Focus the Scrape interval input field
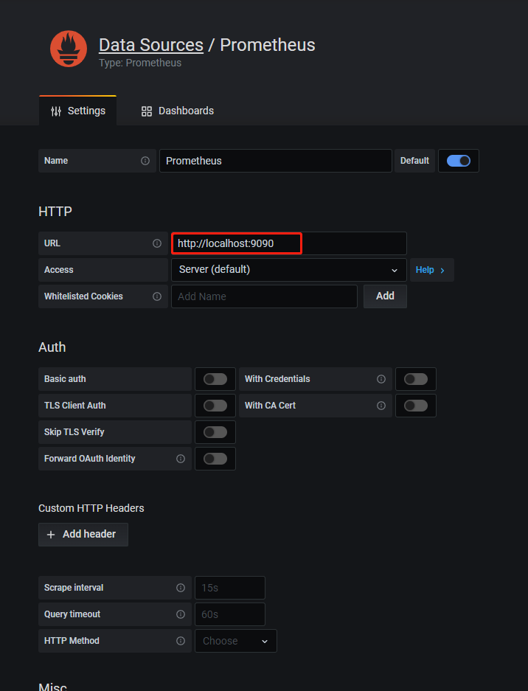This screenshot has height=691, width=528. point(230,588)
